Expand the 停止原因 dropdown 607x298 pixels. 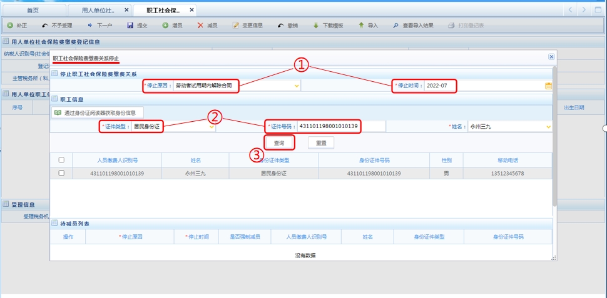tap(297, 86)
